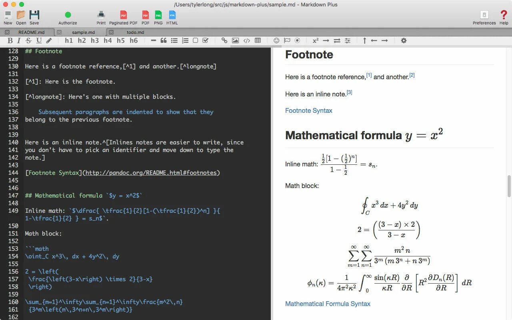The height and width of the screenshot is (320, 512).
Task: Insert a horizontal rule
Action: point(153,40)
